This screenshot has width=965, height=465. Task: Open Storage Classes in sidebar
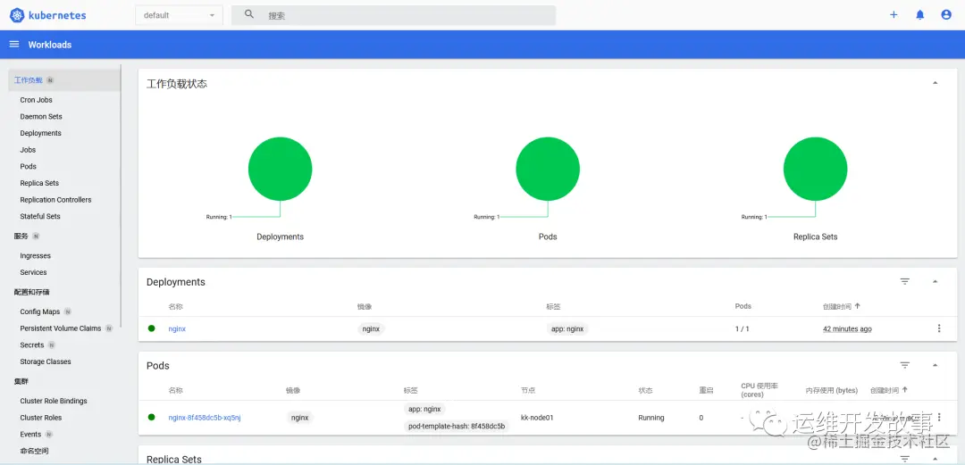click(46, 361)
